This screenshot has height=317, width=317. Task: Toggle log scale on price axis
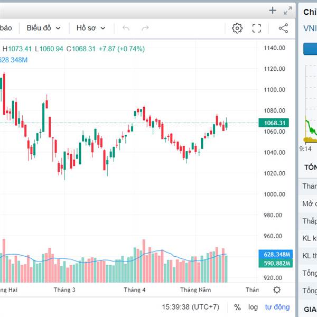coord(254,307)
